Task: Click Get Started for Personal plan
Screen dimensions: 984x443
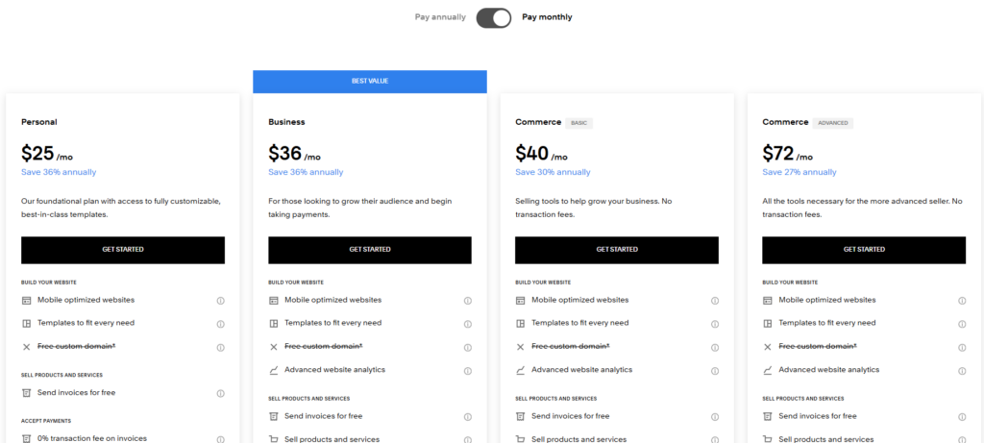Action: point(123,250)
